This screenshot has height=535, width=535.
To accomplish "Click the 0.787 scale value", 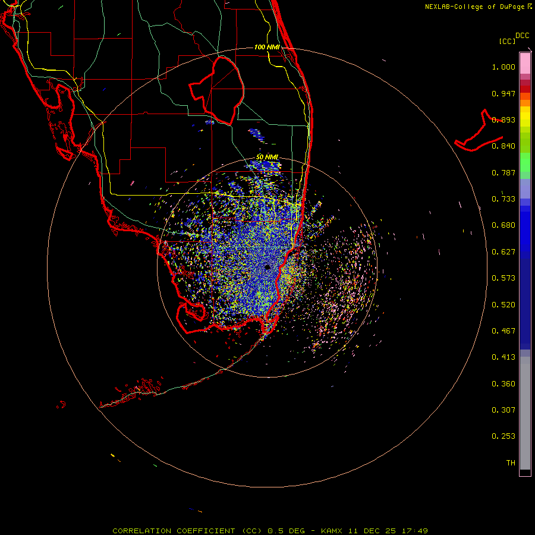I will 503,172.
